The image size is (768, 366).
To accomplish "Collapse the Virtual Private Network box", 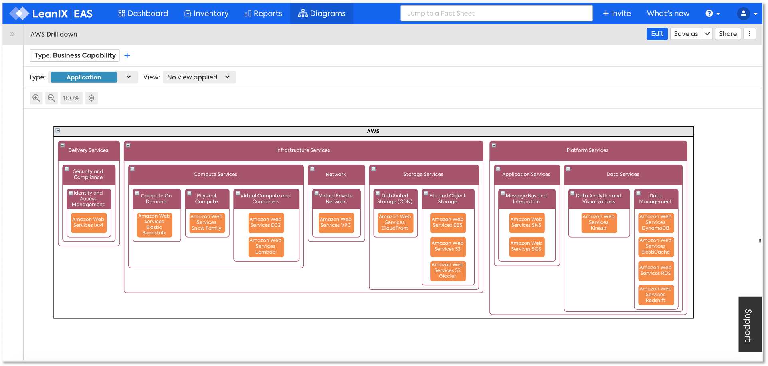I will click(x=317, y=193).
